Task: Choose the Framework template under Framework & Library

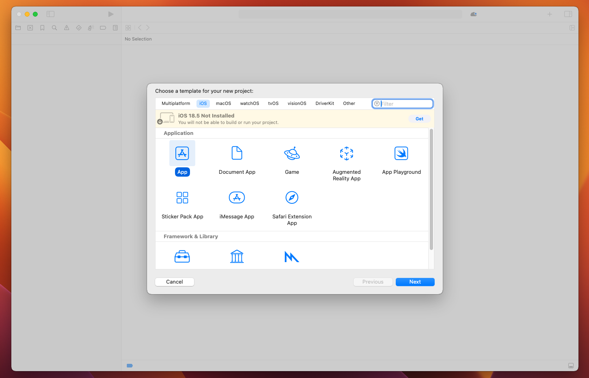Action: [x=182, y=256]
